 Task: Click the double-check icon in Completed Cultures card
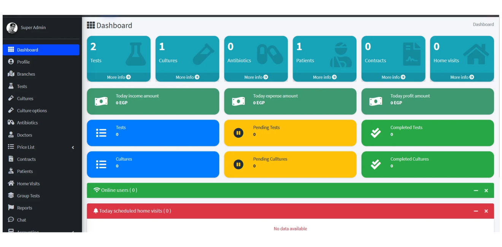point(376,164)
